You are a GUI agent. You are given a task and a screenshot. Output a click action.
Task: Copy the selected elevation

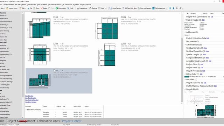point(36,8)
